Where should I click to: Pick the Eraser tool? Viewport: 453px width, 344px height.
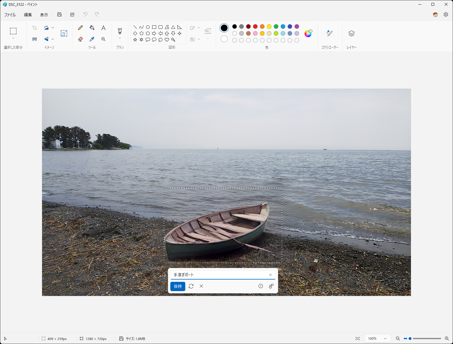click(x=80, y=39)
